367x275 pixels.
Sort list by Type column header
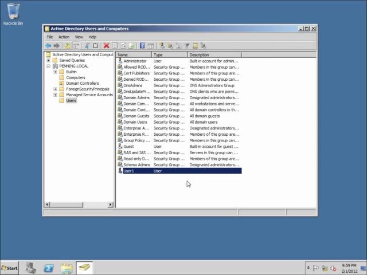pyautogui.click(x=170, y=55)
